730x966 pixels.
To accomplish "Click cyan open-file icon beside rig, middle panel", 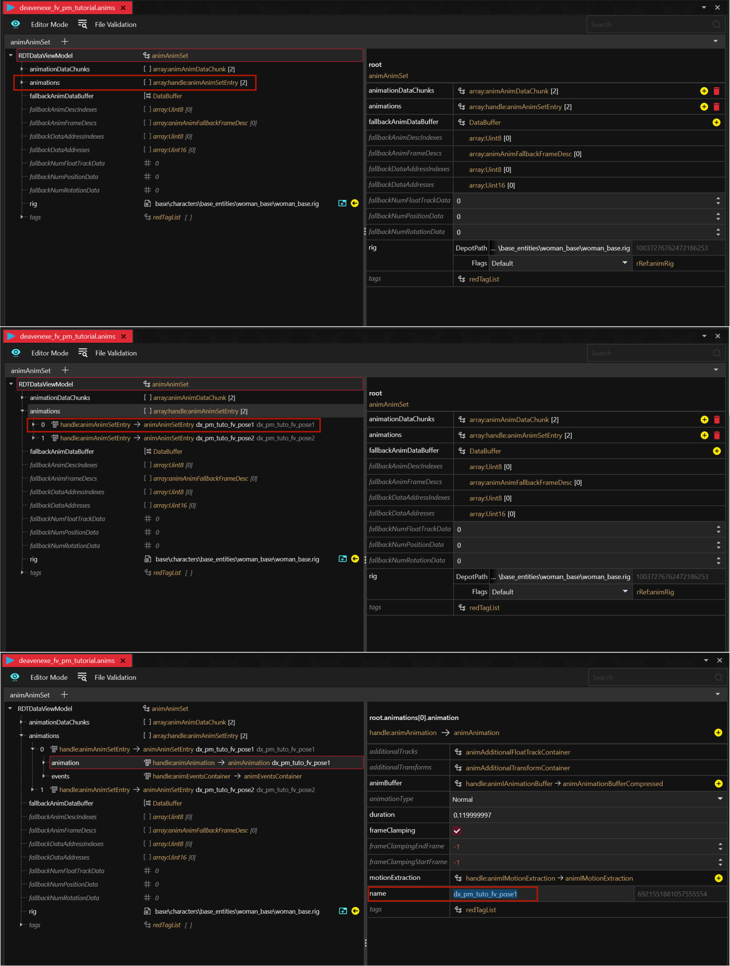I will click(343, 559).
